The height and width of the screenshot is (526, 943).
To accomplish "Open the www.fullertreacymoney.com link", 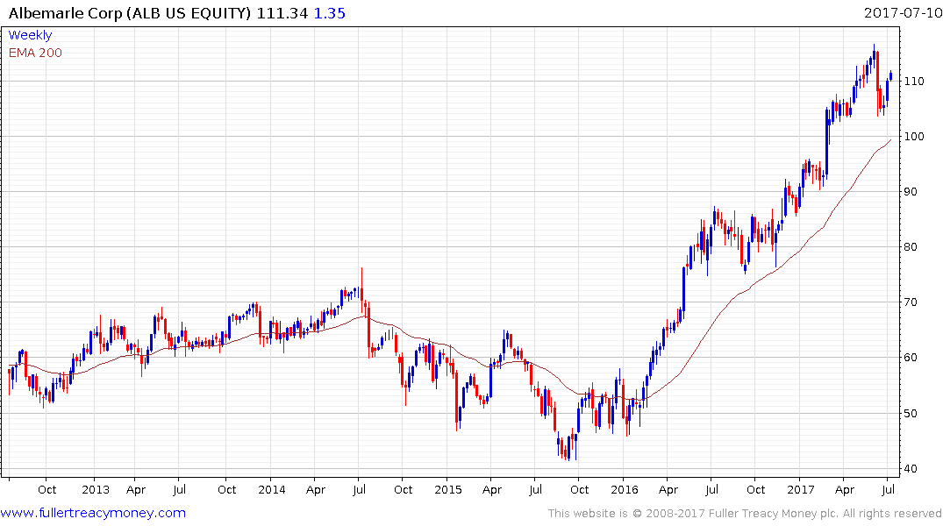I will (x=93, y=513).
